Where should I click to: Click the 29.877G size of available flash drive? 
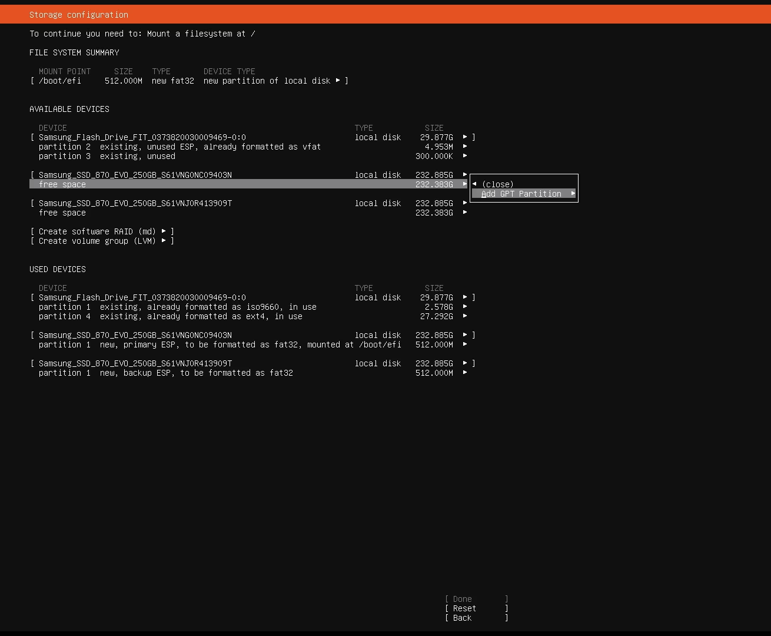click(437, 137)
